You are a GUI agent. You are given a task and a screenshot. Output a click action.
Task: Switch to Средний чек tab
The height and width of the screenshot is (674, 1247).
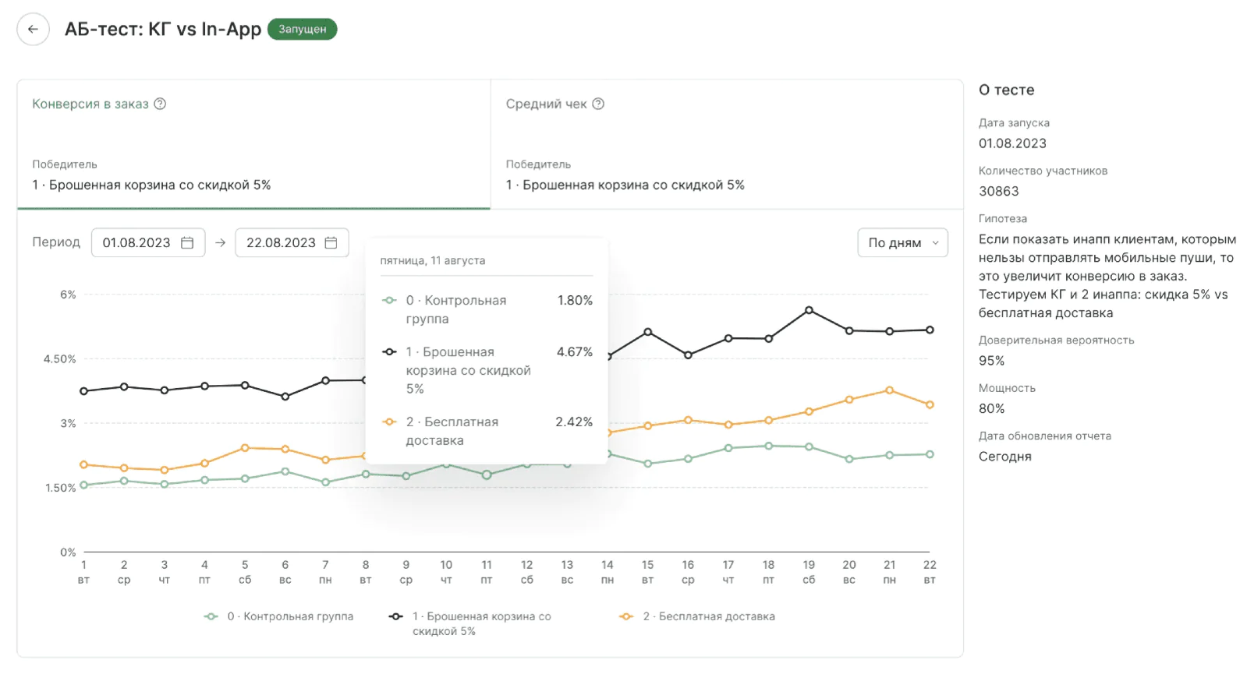point(727,144)
